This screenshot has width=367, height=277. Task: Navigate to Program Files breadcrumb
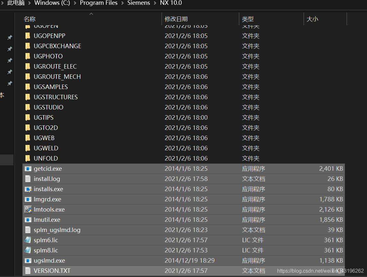tap(98, 3)
